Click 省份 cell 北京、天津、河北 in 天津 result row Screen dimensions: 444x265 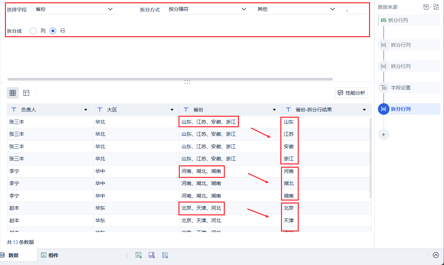coord(230,220)
